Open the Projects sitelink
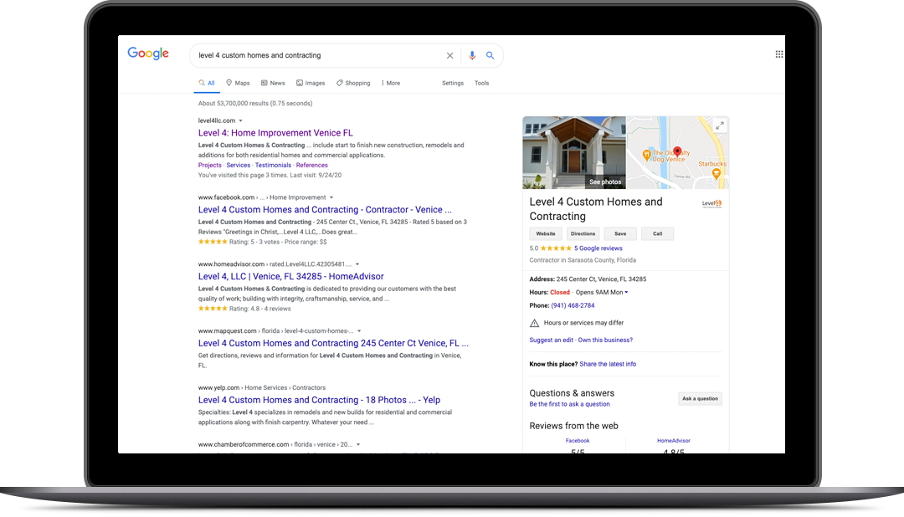904x517 pixels. [x=210, y=165]
